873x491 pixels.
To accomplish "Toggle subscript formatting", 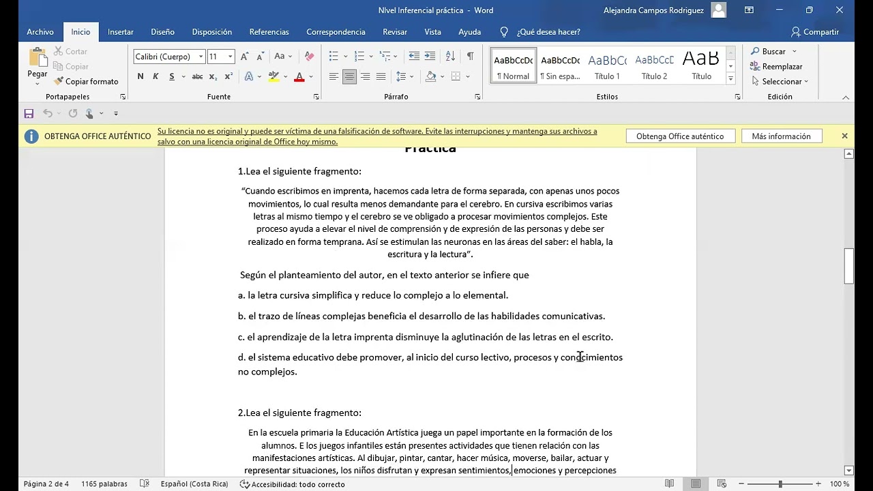I will click(x=213, y=76).
